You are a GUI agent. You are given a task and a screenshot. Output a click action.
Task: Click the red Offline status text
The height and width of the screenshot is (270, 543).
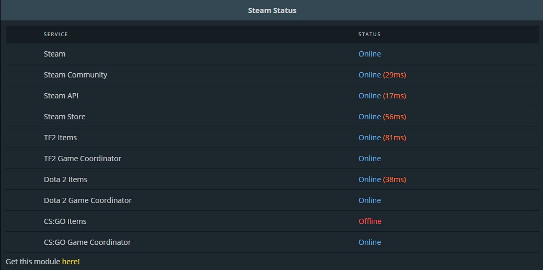370,221
